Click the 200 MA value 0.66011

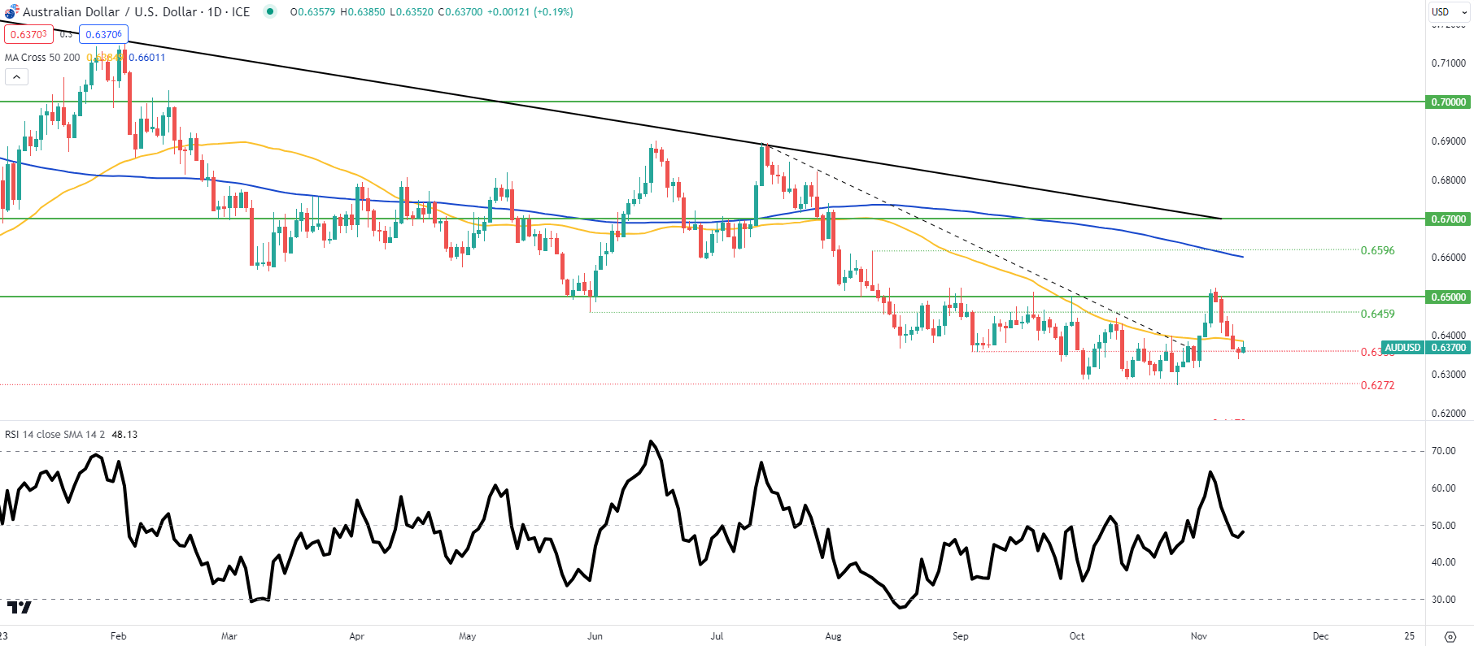147,58
